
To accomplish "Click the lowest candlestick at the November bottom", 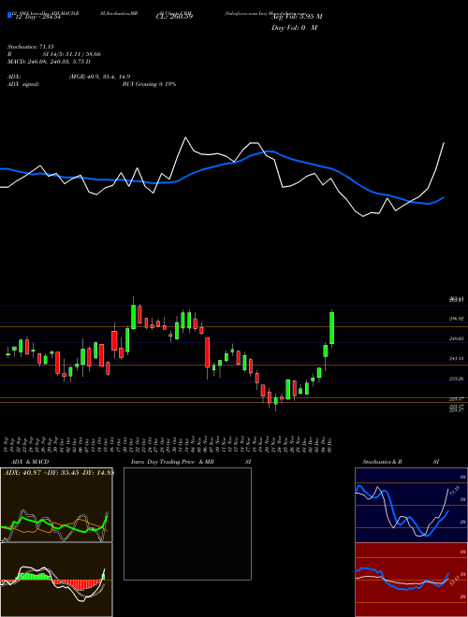I will click(275, 401).
